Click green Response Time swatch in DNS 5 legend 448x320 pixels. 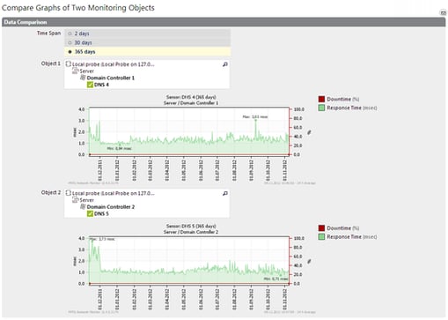[x=321, y=237]
